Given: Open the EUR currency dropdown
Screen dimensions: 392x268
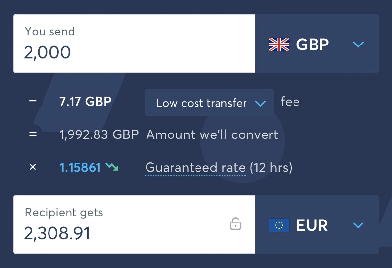Looking at the screenshot, I should pos(317,225).
